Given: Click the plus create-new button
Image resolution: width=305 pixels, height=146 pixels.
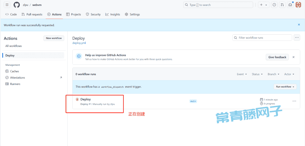Looking at the screenshot, I should click(264, 5).
